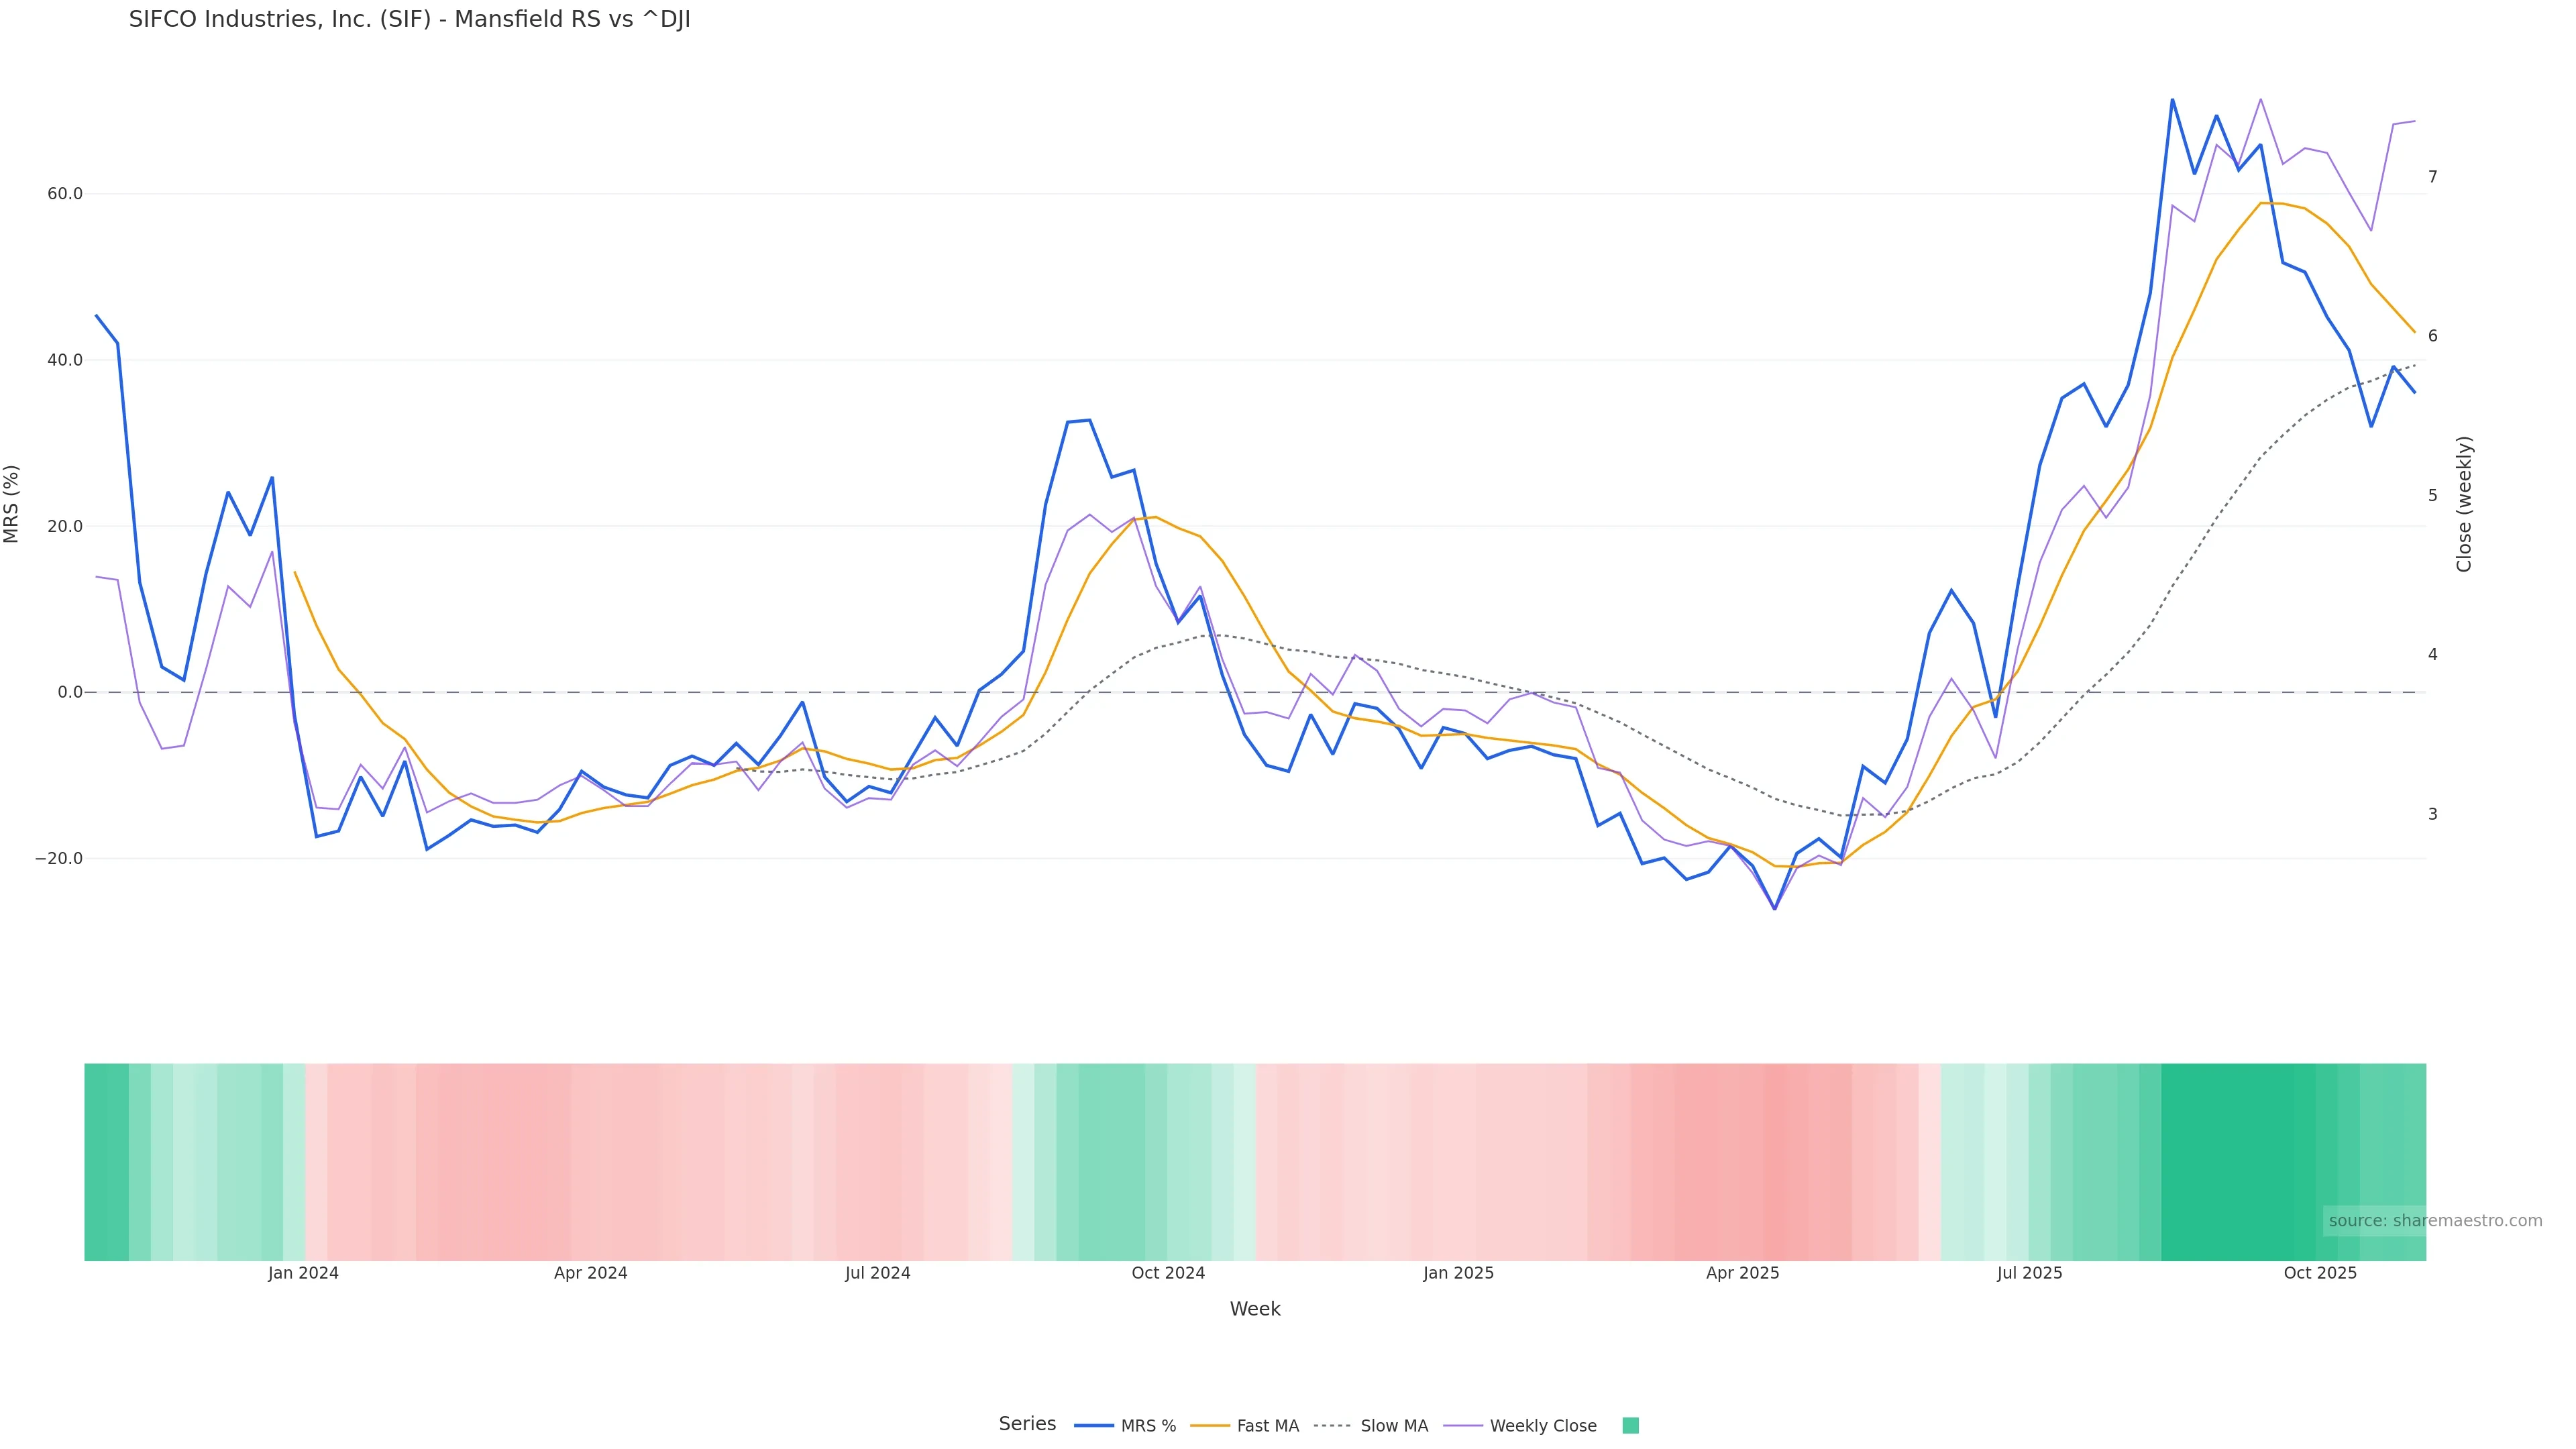
Task: Click the Oct 2025 x-axis label
Action: 2320,1273
